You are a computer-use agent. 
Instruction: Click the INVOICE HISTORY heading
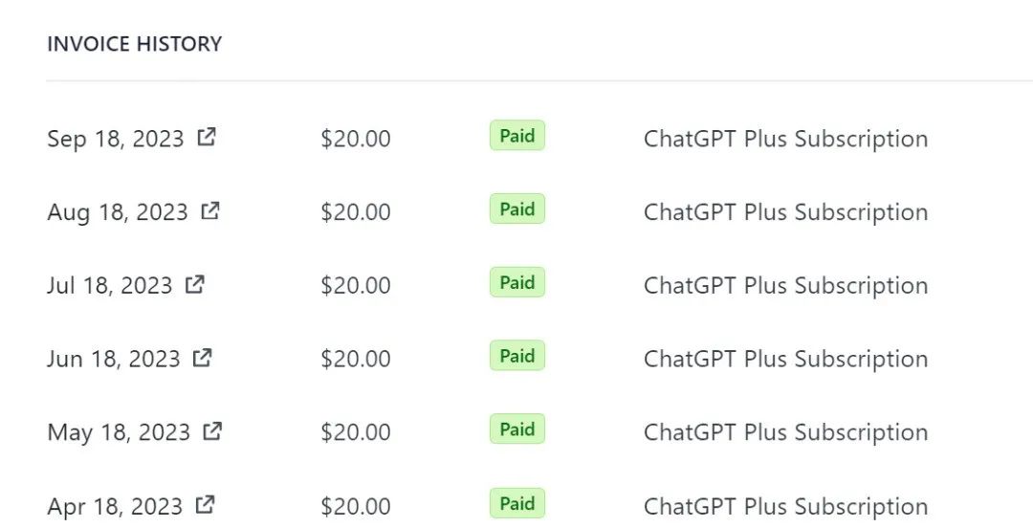pyautogui.click(x=135, y=43)
